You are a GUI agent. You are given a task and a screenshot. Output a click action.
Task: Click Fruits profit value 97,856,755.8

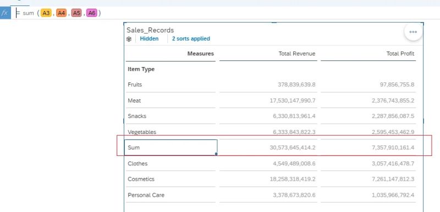pos(397,85)
